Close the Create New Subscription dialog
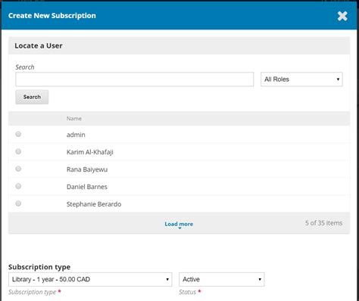This screenshot has width=359, height=301. pyautogui.click(x=342, y=16)
